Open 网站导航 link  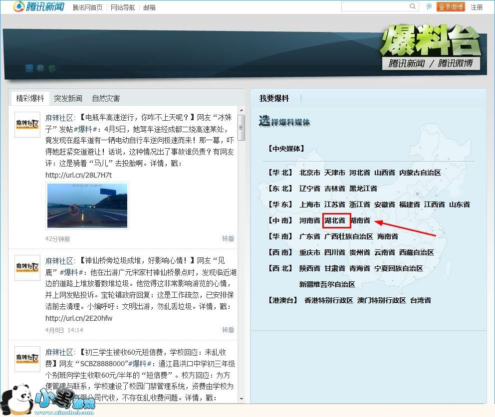122,7
